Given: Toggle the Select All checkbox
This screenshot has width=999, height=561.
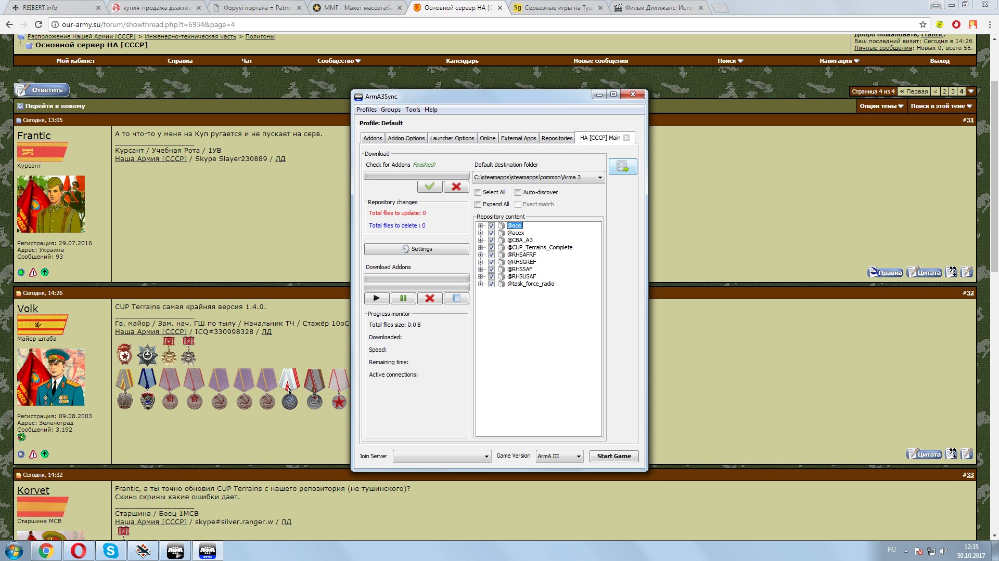Looking at the screenshot, I should coord(478,192).
